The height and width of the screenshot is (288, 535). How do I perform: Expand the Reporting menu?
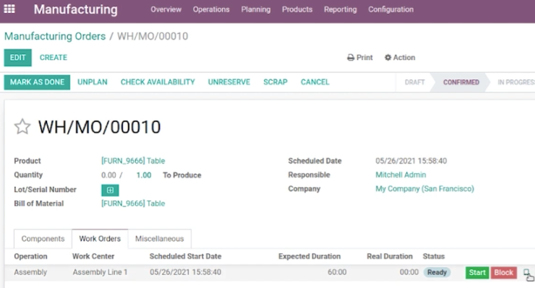pyautogui.click(x=341, y=9)
